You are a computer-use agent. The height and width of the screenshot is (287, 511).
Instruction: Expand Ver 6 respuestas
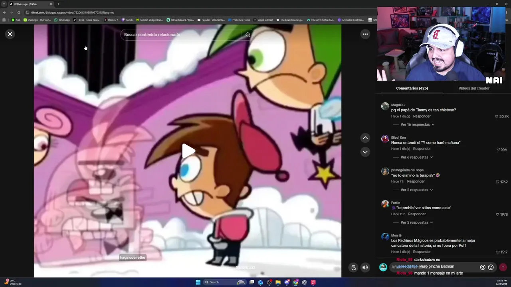point(416,157)
